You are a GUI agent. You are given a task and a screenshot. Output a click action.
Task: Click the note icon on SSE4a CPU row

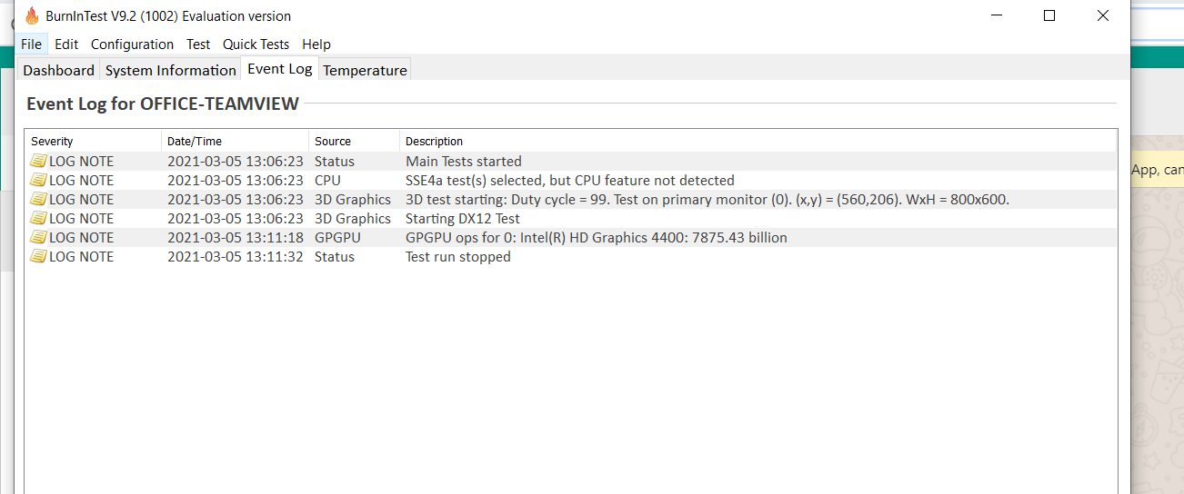pyautogui.click(x=38, y=180)
